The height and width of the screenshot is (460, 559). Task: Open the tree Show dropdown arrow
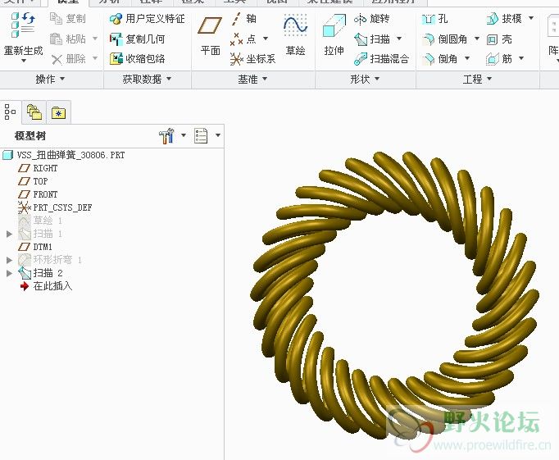point(218,135)
